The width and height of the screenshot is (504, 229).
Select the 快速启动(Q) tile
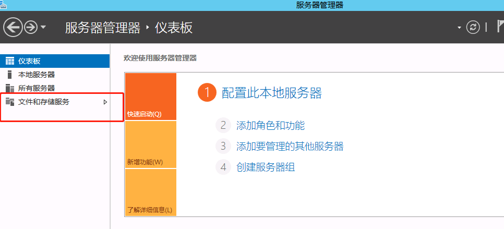(x=150, y=97)
